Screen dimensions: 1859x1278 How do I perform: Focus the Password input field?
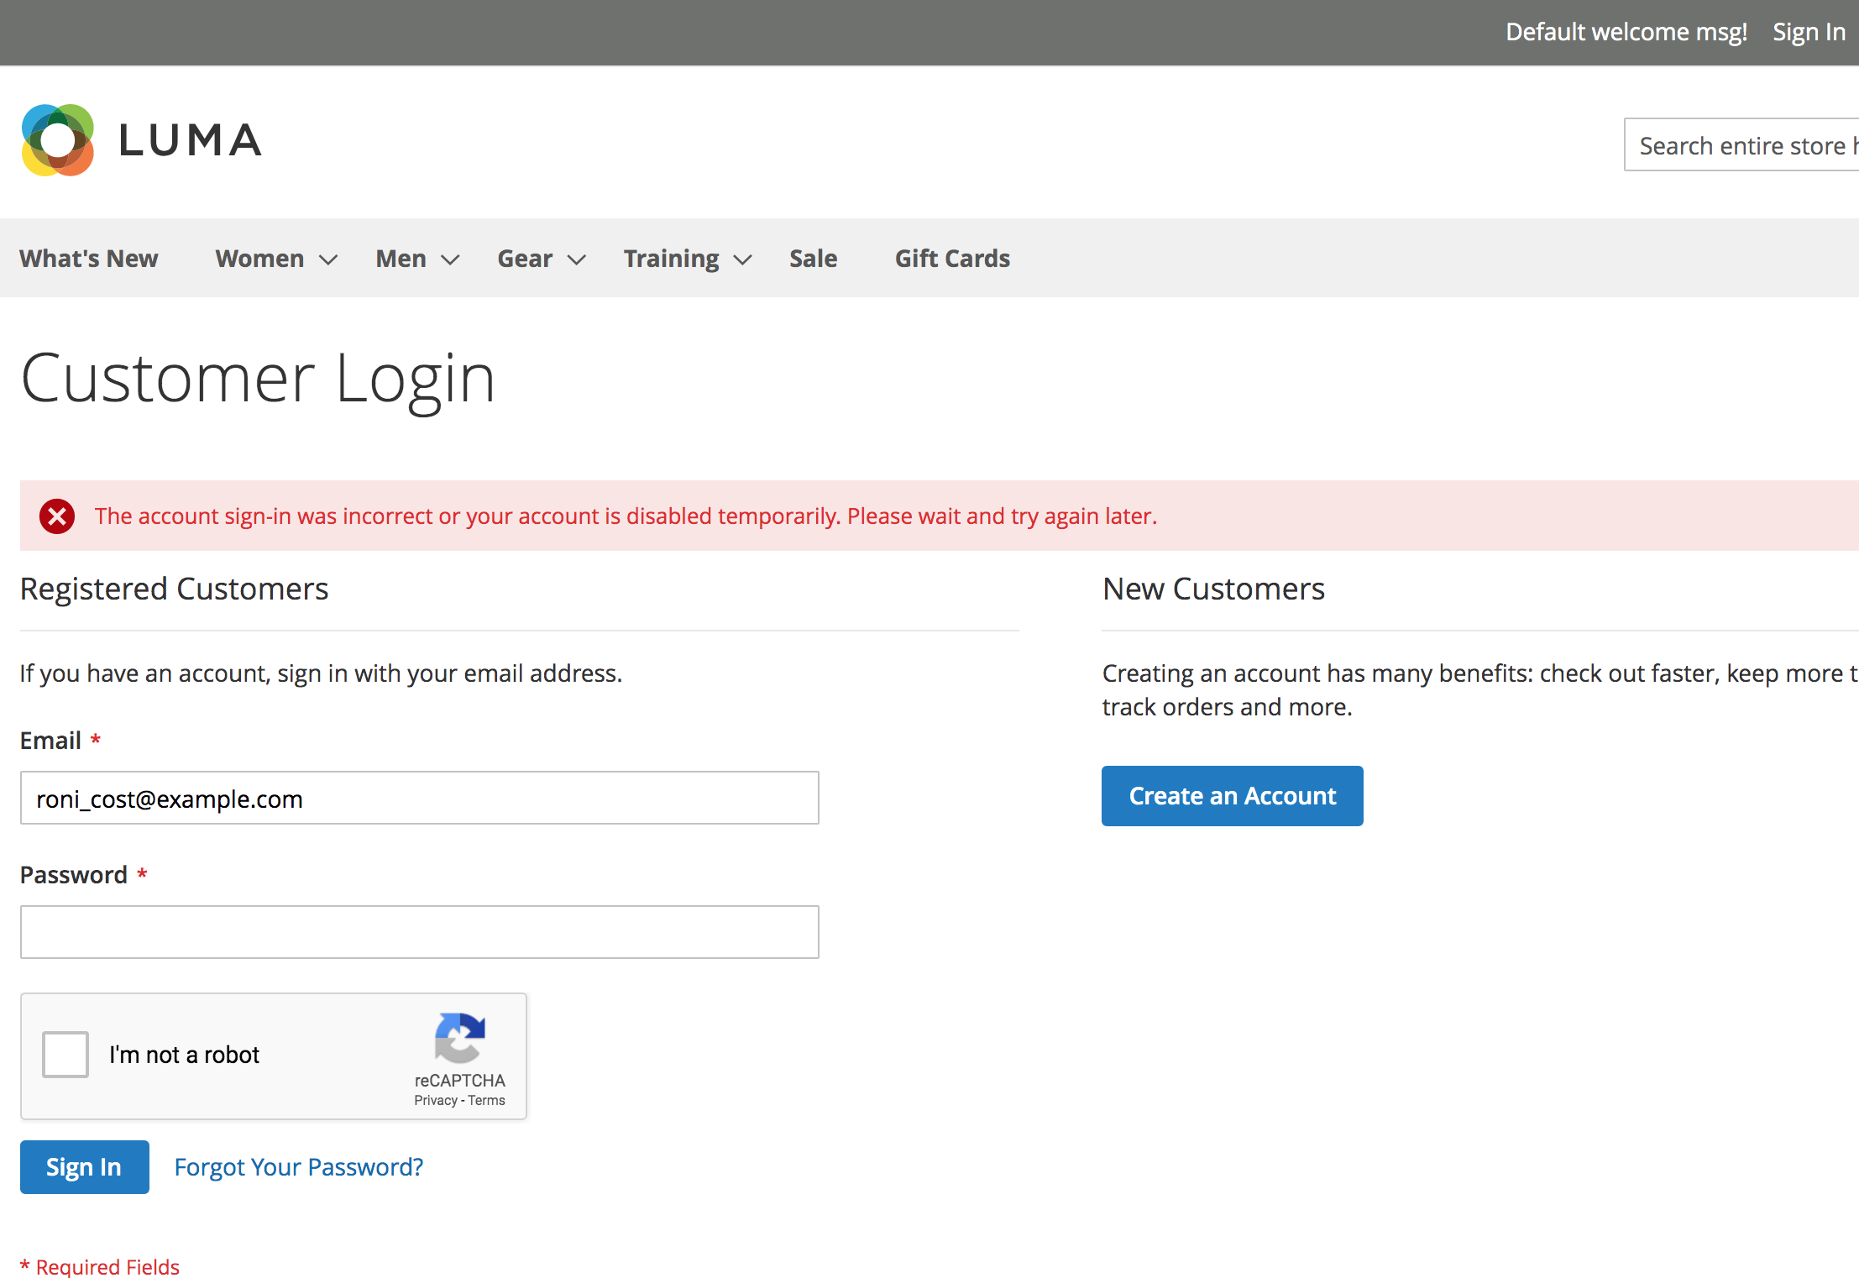tap(420, 932)
